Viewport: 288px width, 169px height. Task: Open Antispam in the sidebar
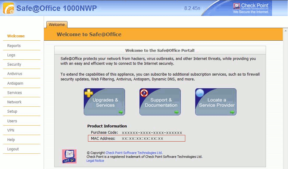pyautogui.click(x=15, y=83)
